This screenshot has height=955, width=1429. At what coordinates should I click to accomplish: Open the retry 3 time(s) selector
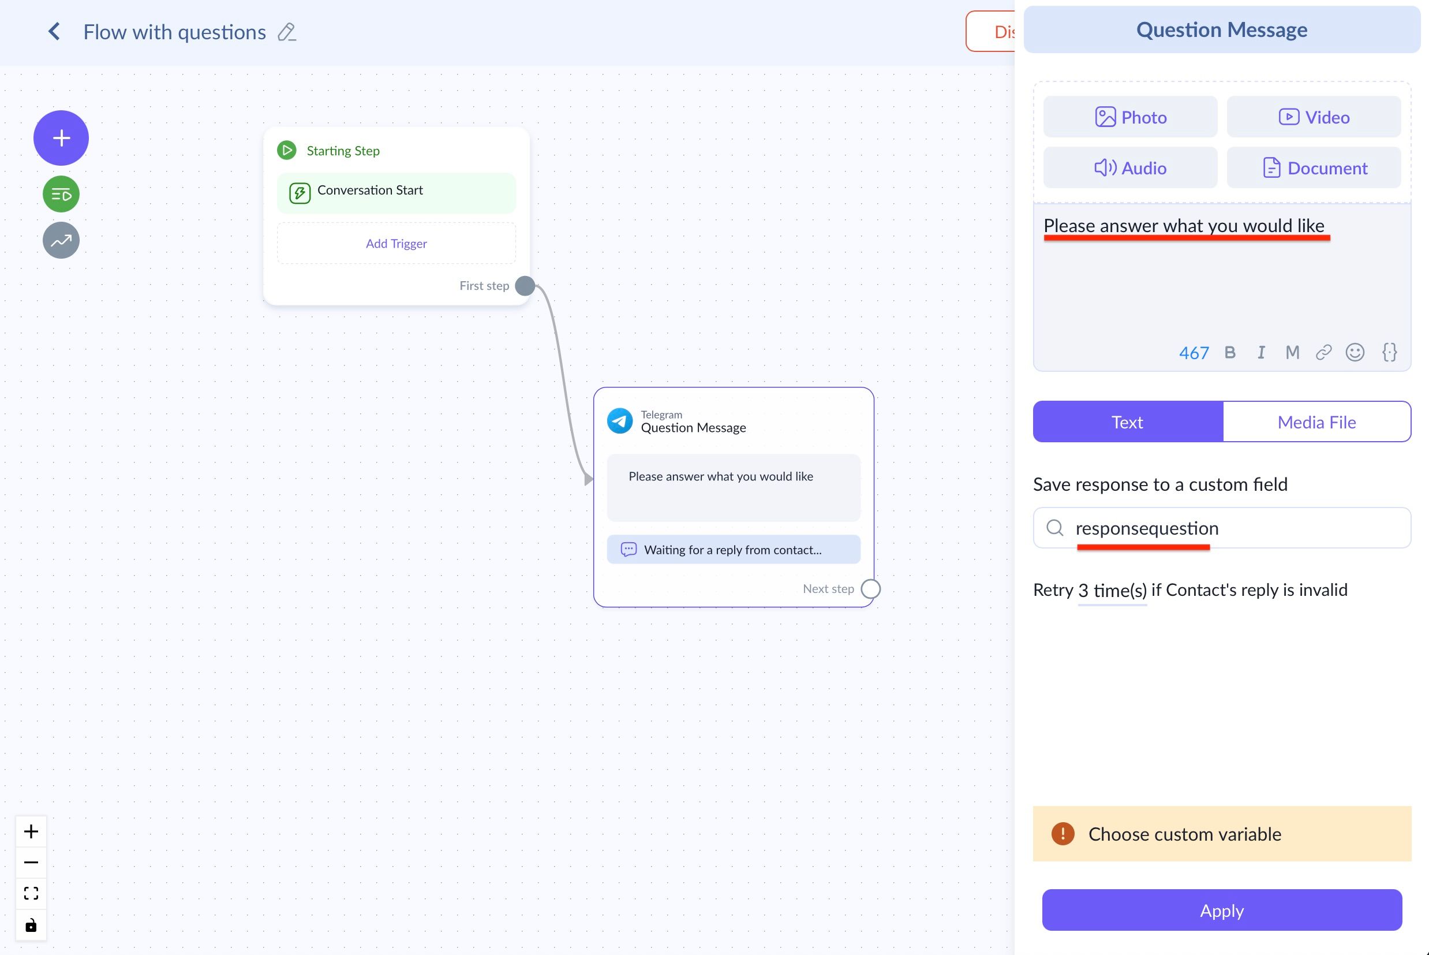pyautogui.click(x=1112, y=590)
